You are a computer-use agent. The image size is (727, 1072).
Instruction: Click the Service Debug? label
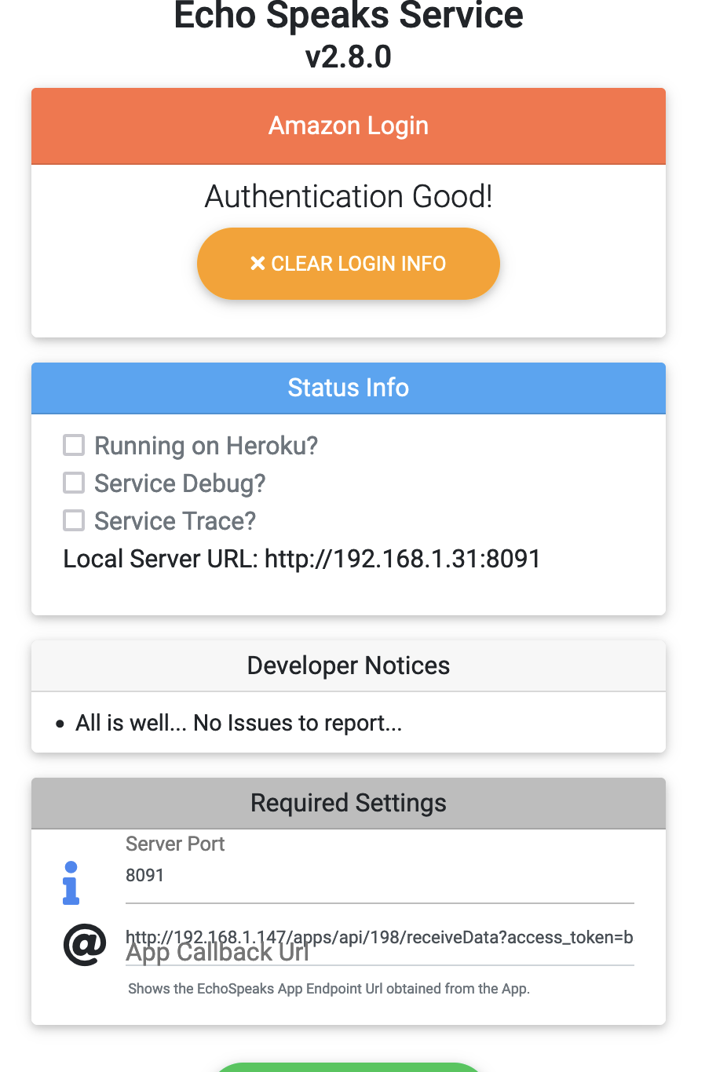pyautogui.click(x=180, y=483)
